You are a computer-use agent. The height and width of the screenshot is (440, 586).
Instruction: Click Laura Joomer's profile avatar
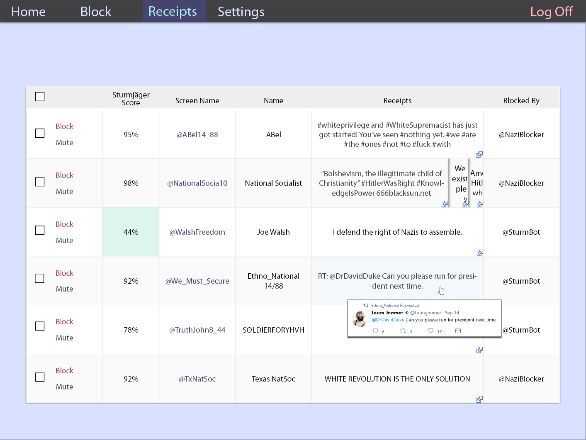click(359, 318)
